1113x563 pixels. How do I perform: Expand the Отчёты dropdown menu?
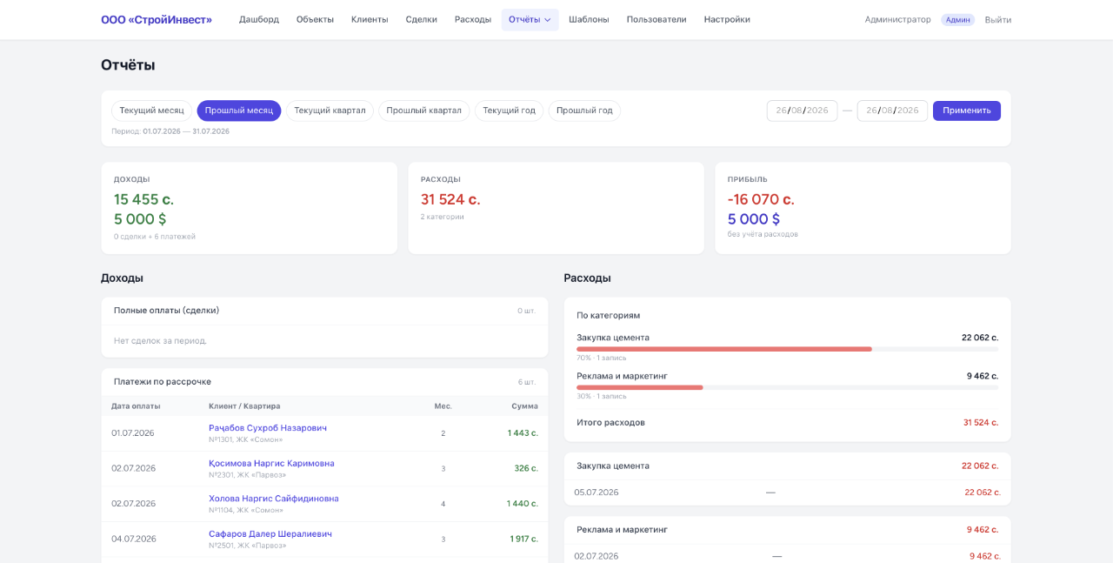pyautogui.click(x=530, y=19)
